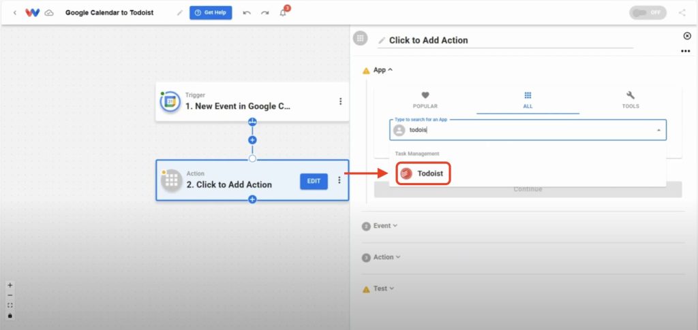This screenshot has width=698, height=330.
Task: Open trigger step three-dot menu
Action: [341, 101]
